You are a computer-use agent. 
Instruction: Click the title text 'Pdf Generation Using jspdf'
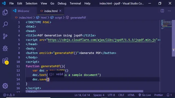click(60, 35)
